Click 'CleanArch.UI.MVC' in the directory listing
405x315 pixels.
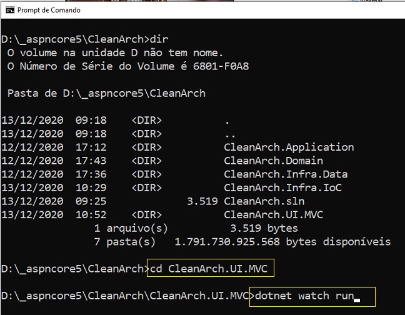(273, 215)
